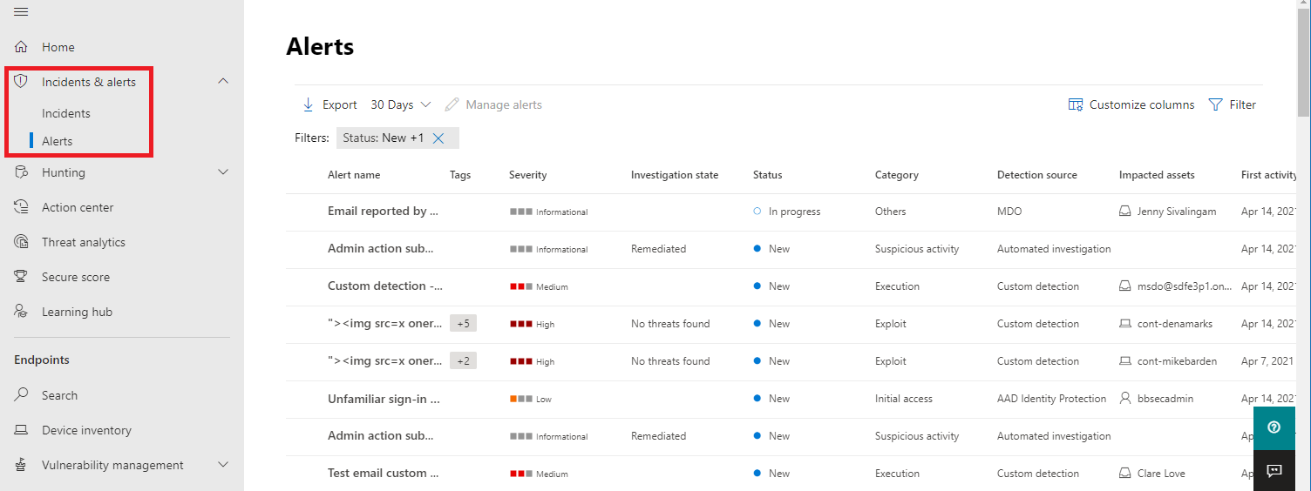Image resolution: width=1311 pixels, height=491 pixels.
Task: Open the 'Email reported by ...' alert
Action: 383,212
